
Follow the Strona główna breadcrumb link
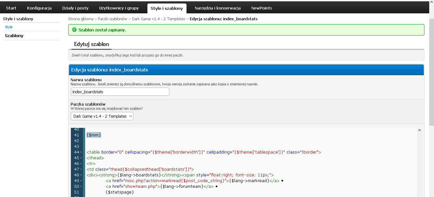click(81, 19)
